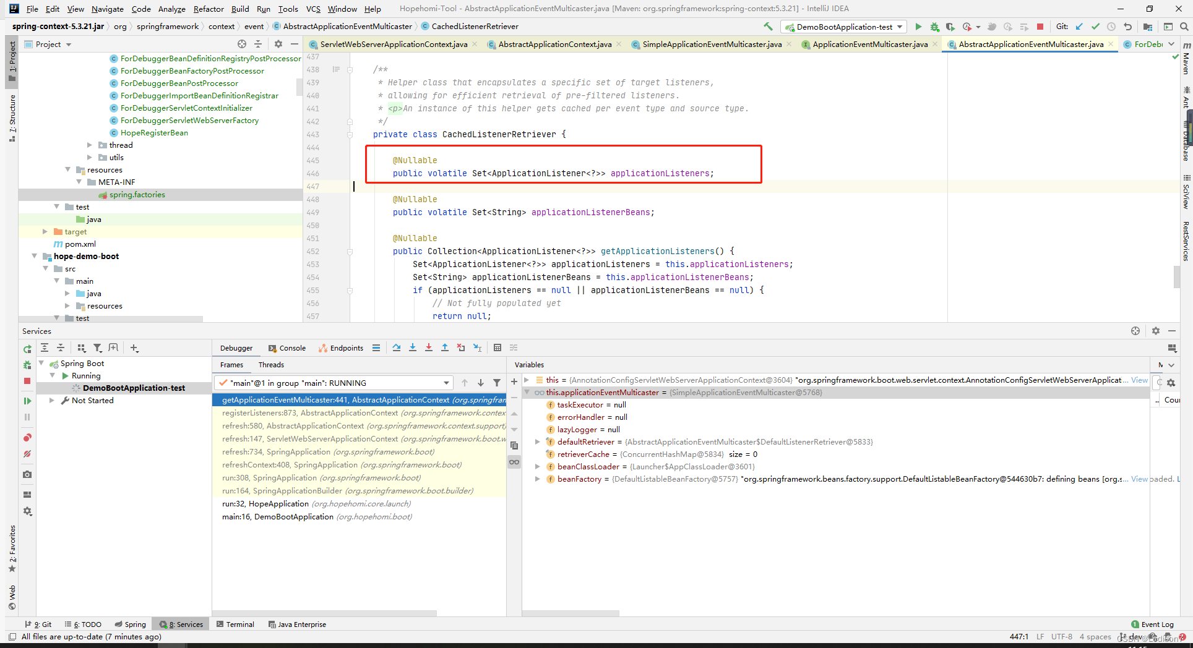Toggle Mute Breakpoints icon
Viewport: 1193px width, 648px height.
click(27, 454)
